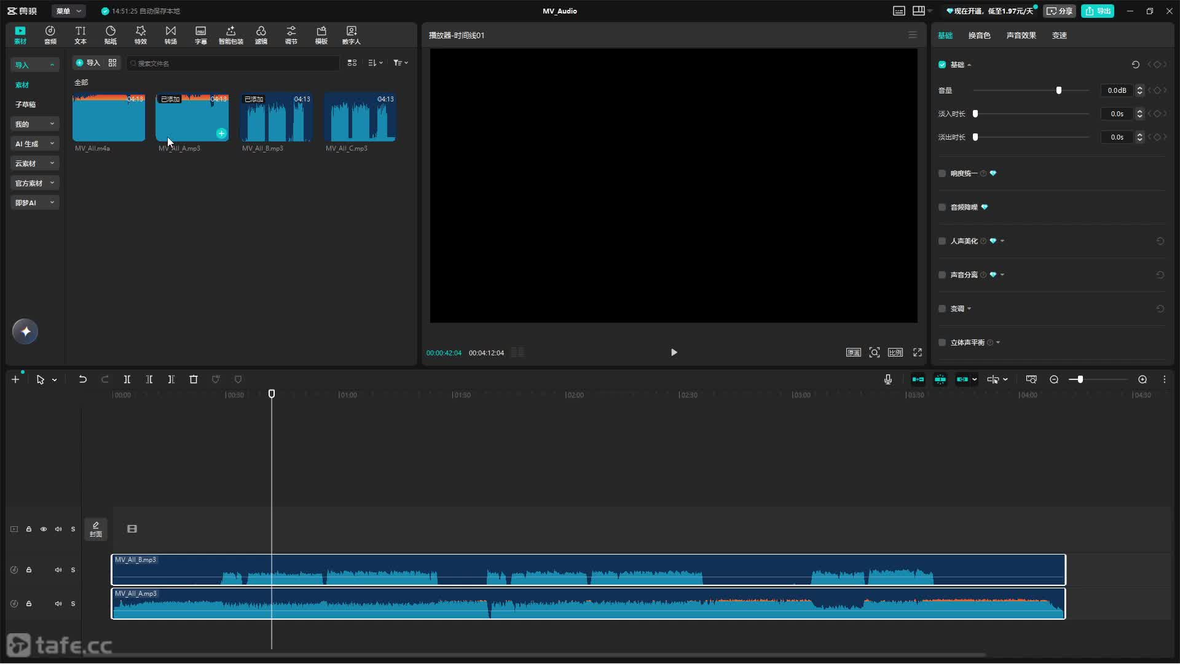The image size is (1180, 664).
Task: Expand the 云素材 sidebar section
Action: pyautogui.click(x=34, y=164)
